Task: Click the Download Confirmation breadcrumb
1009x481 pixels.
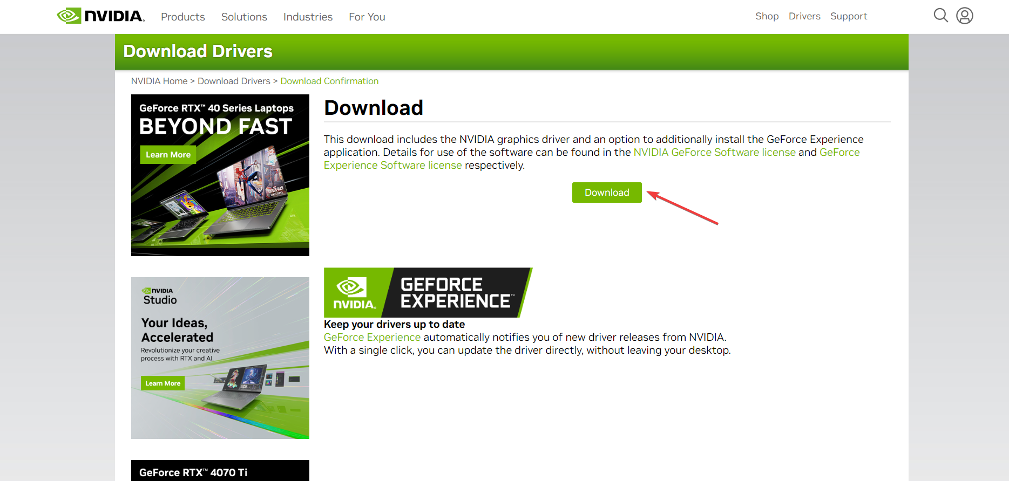Action: tap(329, 81)
